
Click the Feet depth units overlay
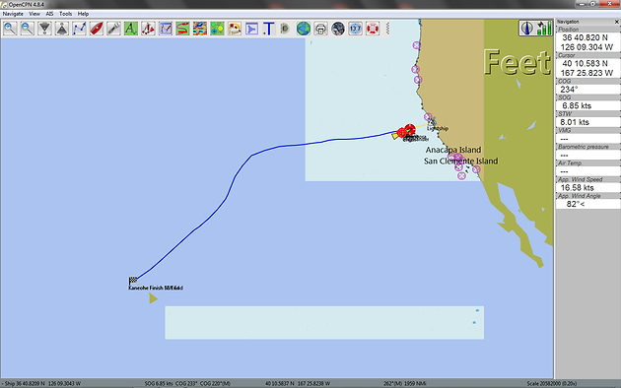[x=517, y=62]
